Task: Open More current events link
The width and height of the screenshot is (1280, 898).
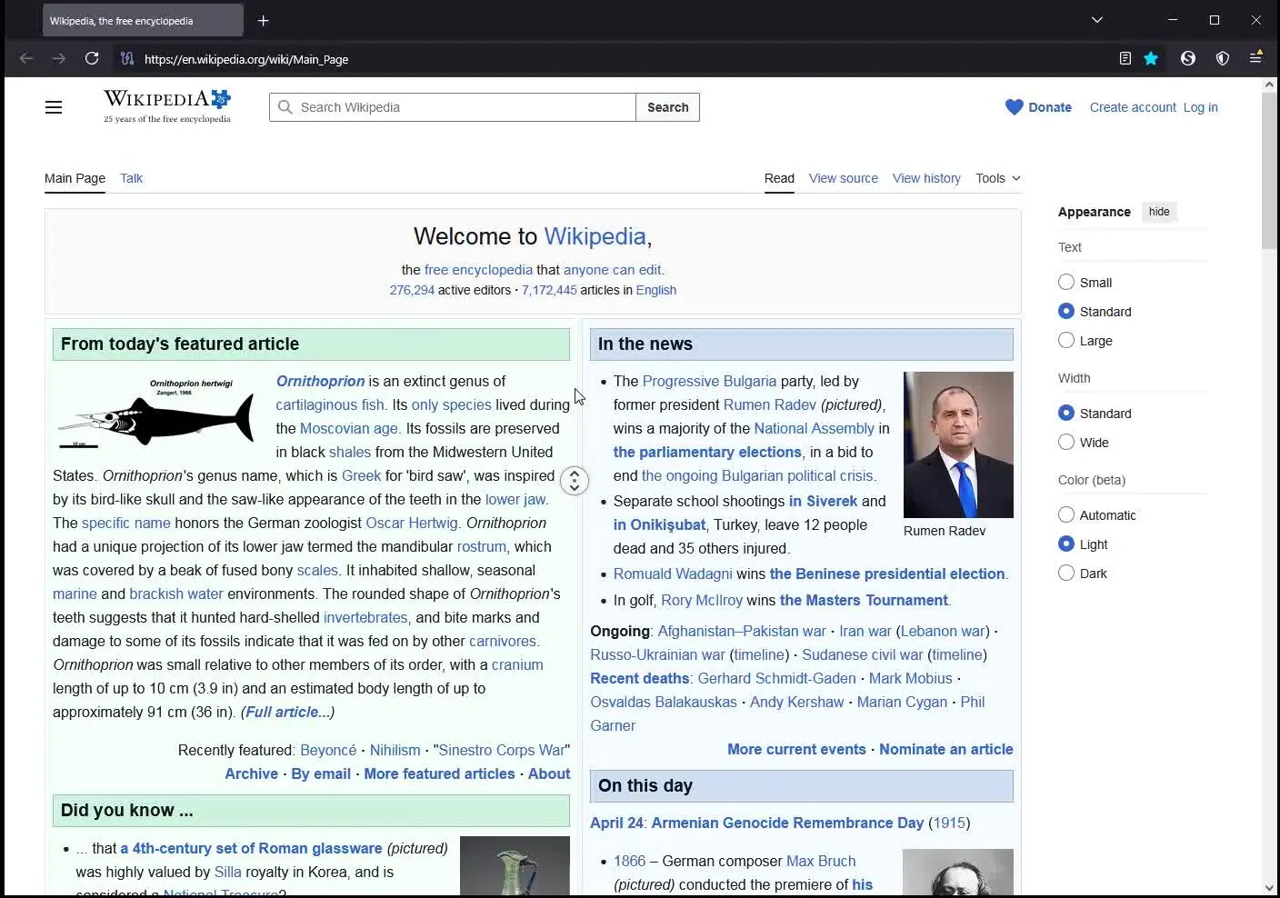Action: click(796, 749)
